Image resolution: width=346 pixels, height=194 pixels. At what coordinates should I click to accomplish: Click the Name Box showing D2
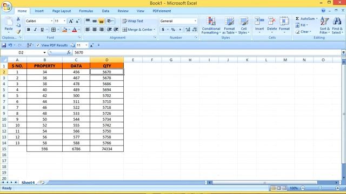pos(21,53)
